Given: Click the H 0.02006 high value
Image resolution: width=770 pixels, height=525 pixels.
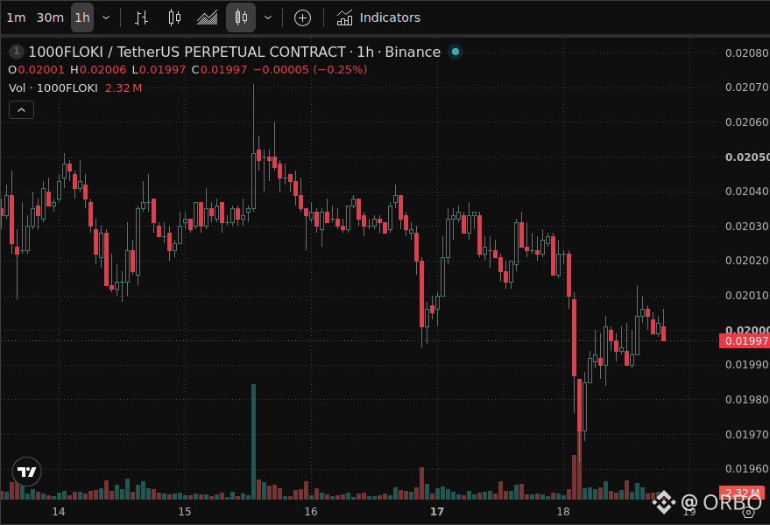Looking at the screenshot, I should point(98,70).
